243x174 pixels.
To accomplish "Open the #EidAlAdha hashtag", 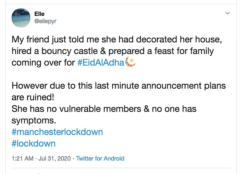I will tap(101, 63).
